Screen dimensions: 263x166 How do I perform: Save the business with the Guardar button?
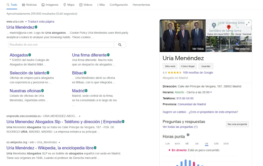click(x=206, y=66)
